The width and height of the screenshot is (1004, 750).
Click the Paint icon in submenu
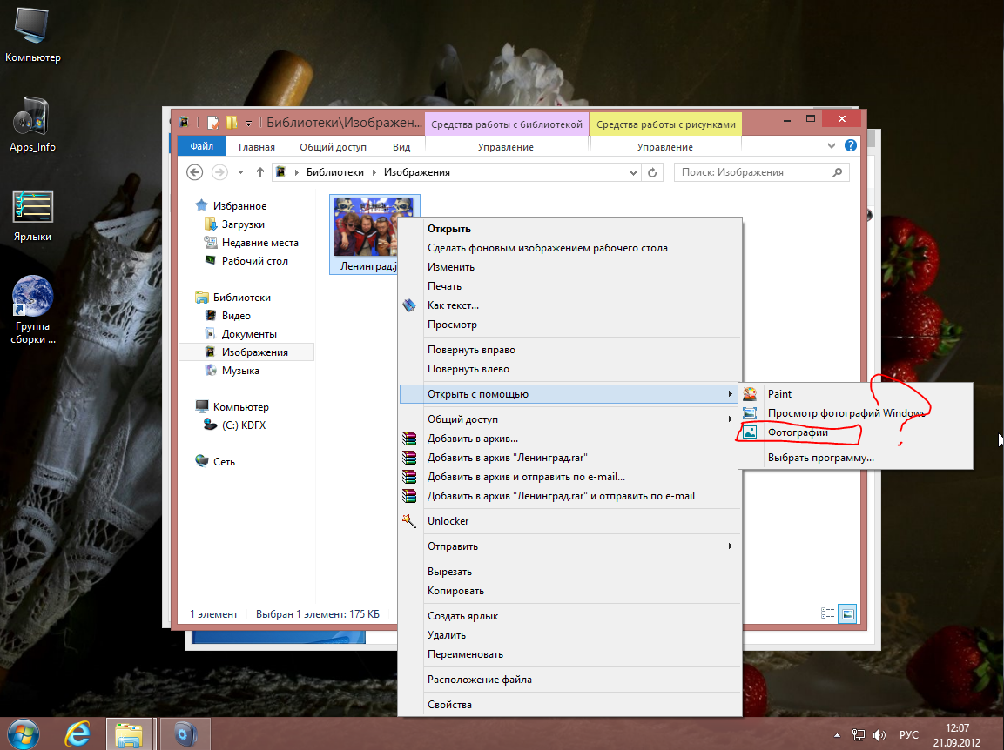(750, 394)
